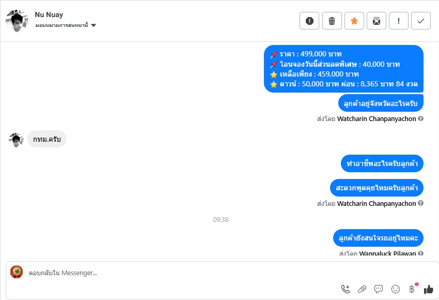This screenshot has width=439, height=300.
Task: Click customer avatar beside กทม.ครับ message
Action: pos(16,140)
